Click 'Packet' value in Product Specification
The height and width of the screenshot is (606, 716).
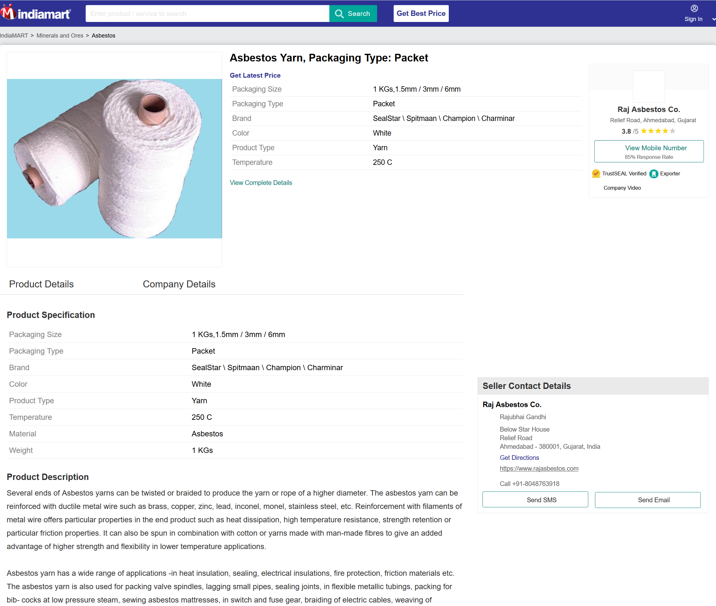pyautogui.click(x=203, y=351)
